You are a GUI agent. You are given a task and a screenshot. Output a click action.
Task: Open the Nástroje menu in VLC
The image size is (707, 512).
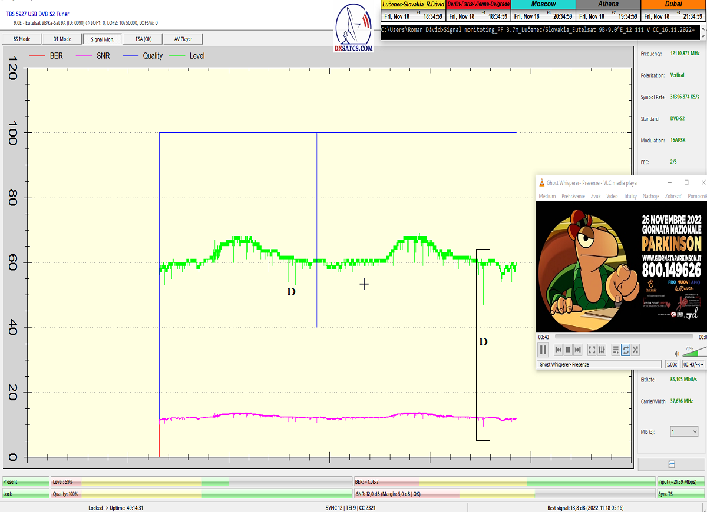(x=650, y=196)
